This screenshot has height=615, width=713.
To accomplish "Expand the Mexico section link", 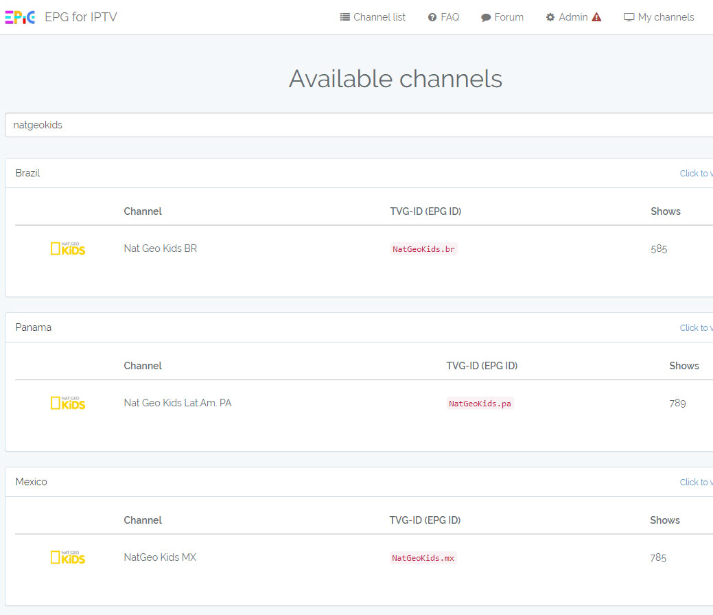I will click(x=696, y=482).
